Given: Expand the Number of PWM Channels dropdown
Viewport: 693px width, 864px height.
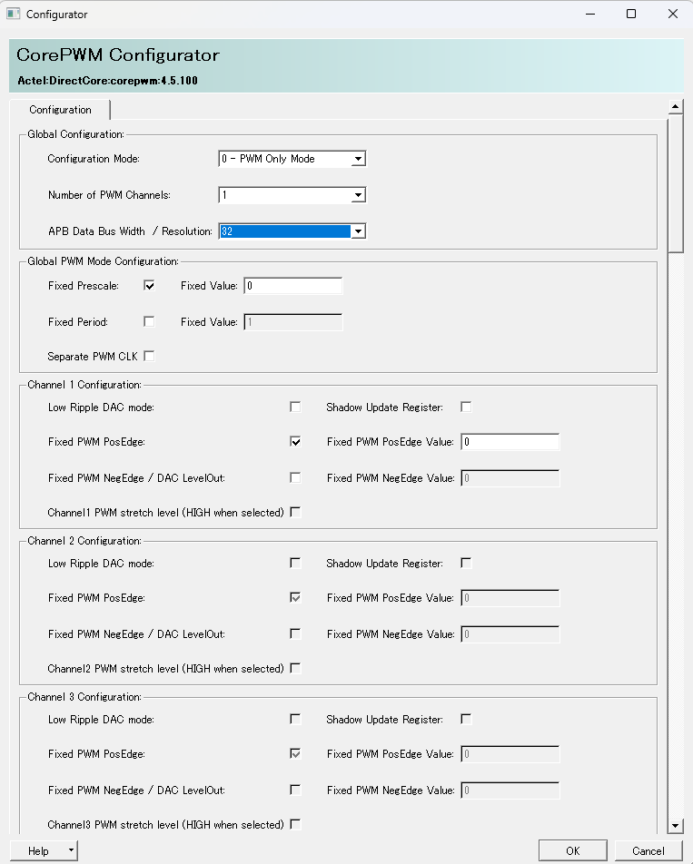Looking at the screenshot, I should 358,195.
